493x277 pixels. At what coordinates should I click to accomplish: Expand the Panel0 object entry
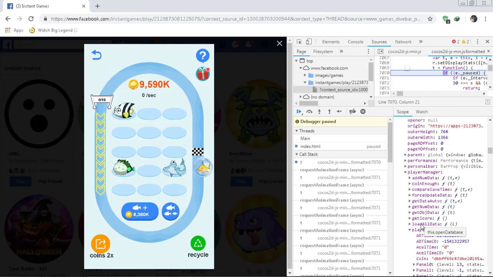414,265
